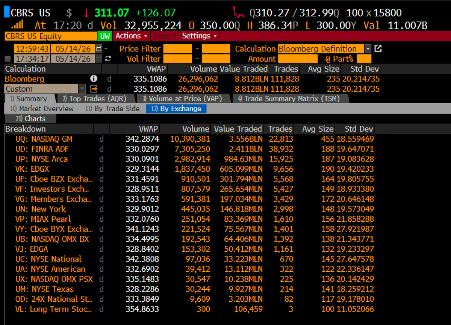This screenshot has width=451, height=325.
Task: Open the pop-out icon beside Bloomberg Definition
Action: 378,49
